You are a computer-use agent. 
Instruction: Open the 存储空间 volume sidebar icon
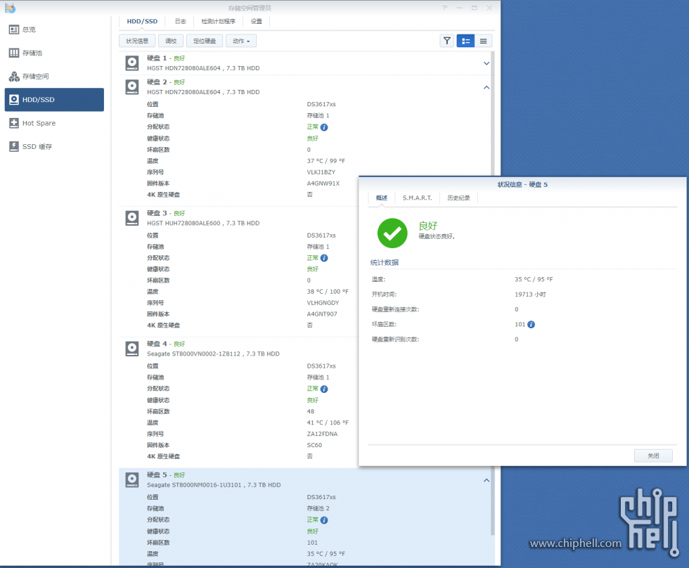click(14, 77)
